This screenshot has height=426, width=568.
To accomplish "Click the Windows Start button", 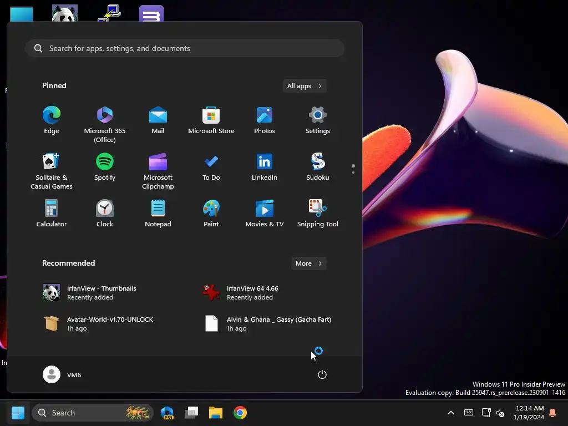I will [x=18, y=413].
